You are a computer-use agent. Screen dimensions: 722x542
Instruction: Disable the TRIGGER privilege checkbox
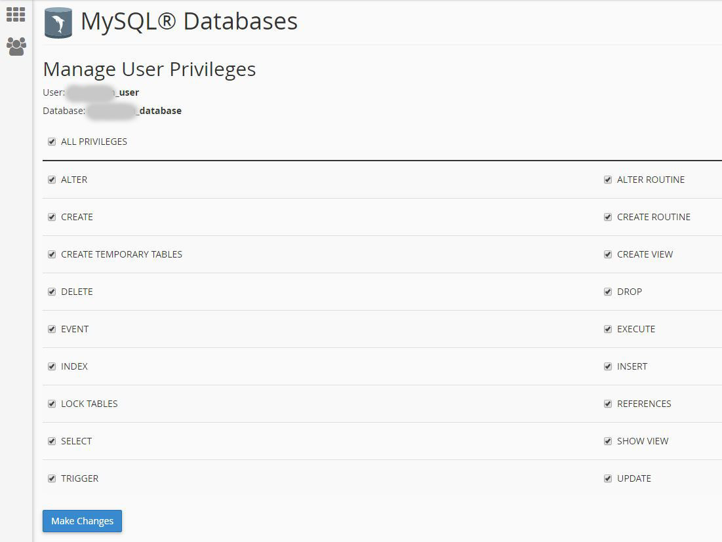(x=52, y=478)
